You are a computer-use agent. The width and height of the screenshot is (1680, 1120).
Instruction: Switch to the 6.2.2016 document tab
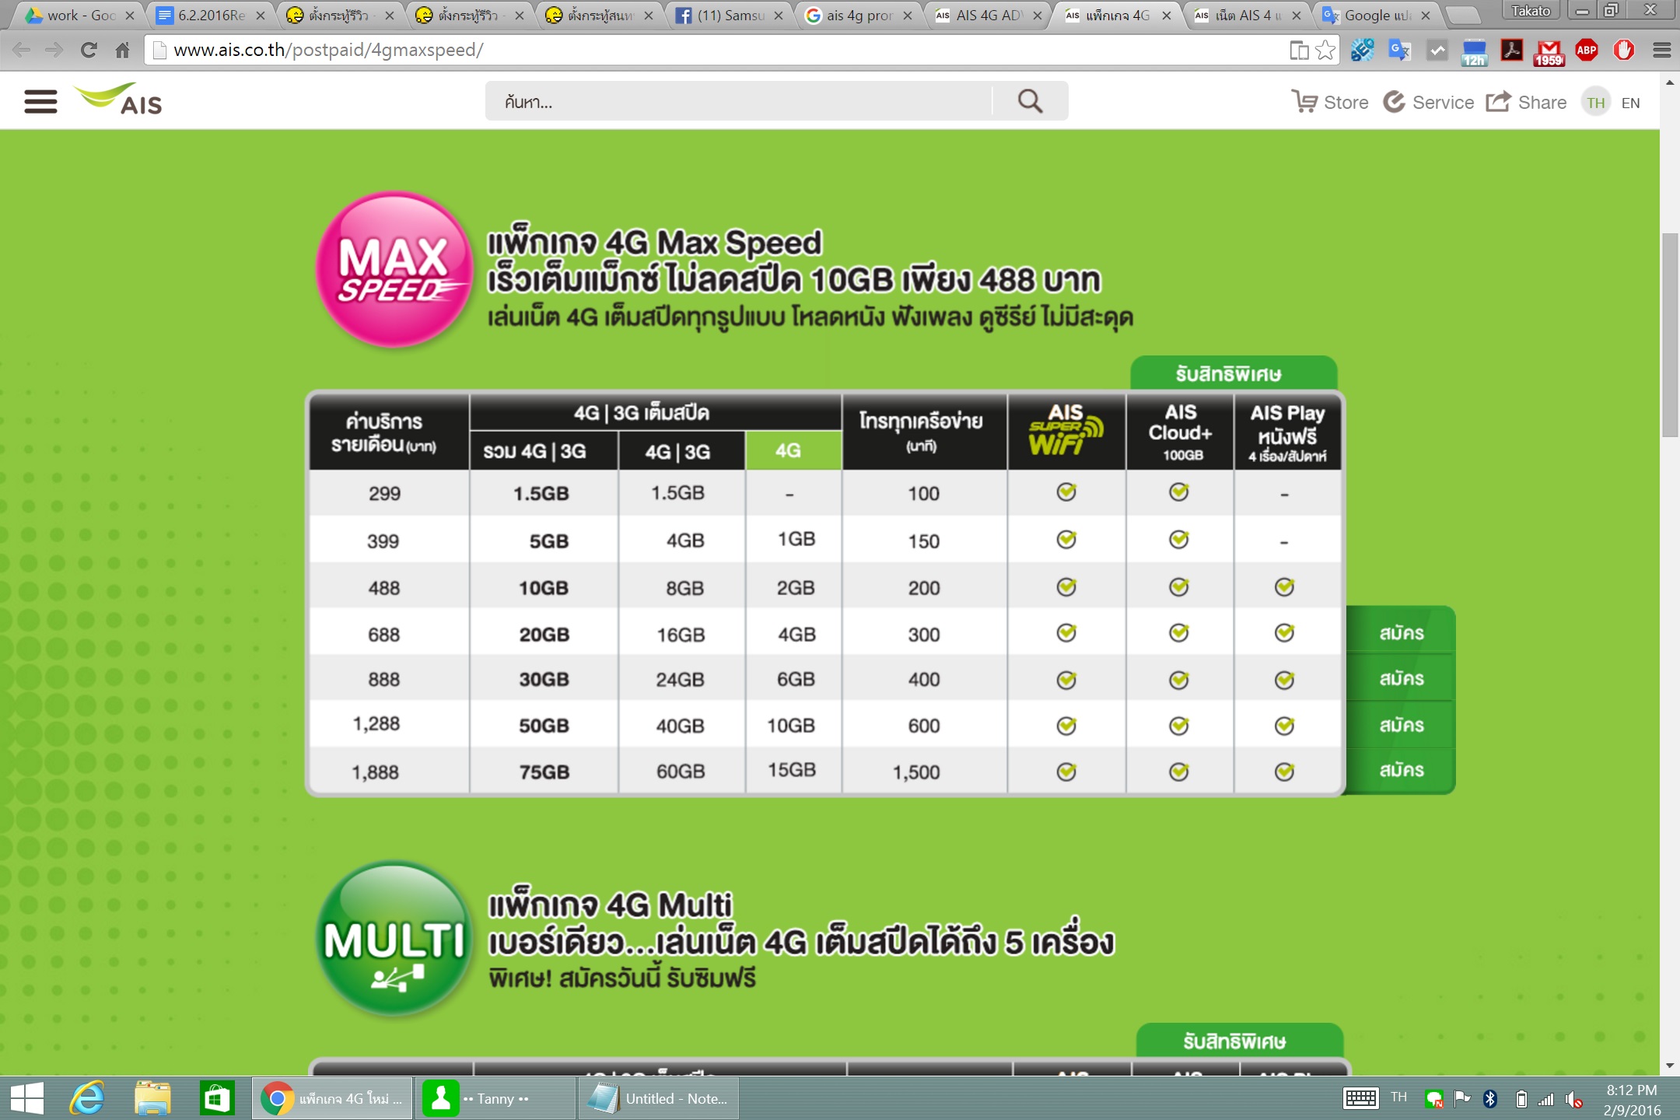(x=208, y=15)
